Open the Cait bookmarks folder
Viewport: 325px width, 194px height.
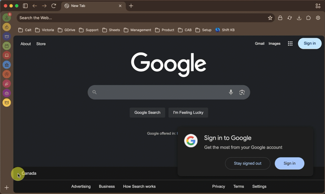[x=25, y=30]
